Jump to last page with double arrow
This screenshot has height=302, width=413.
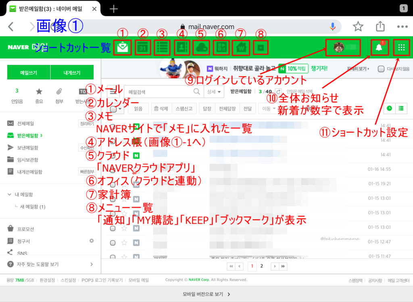(x=283, y=266)
